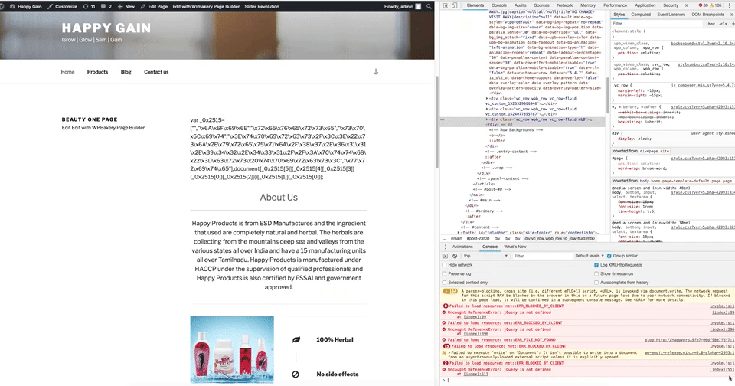Open the Howdy, admin account menu

[x=403, y=7]
